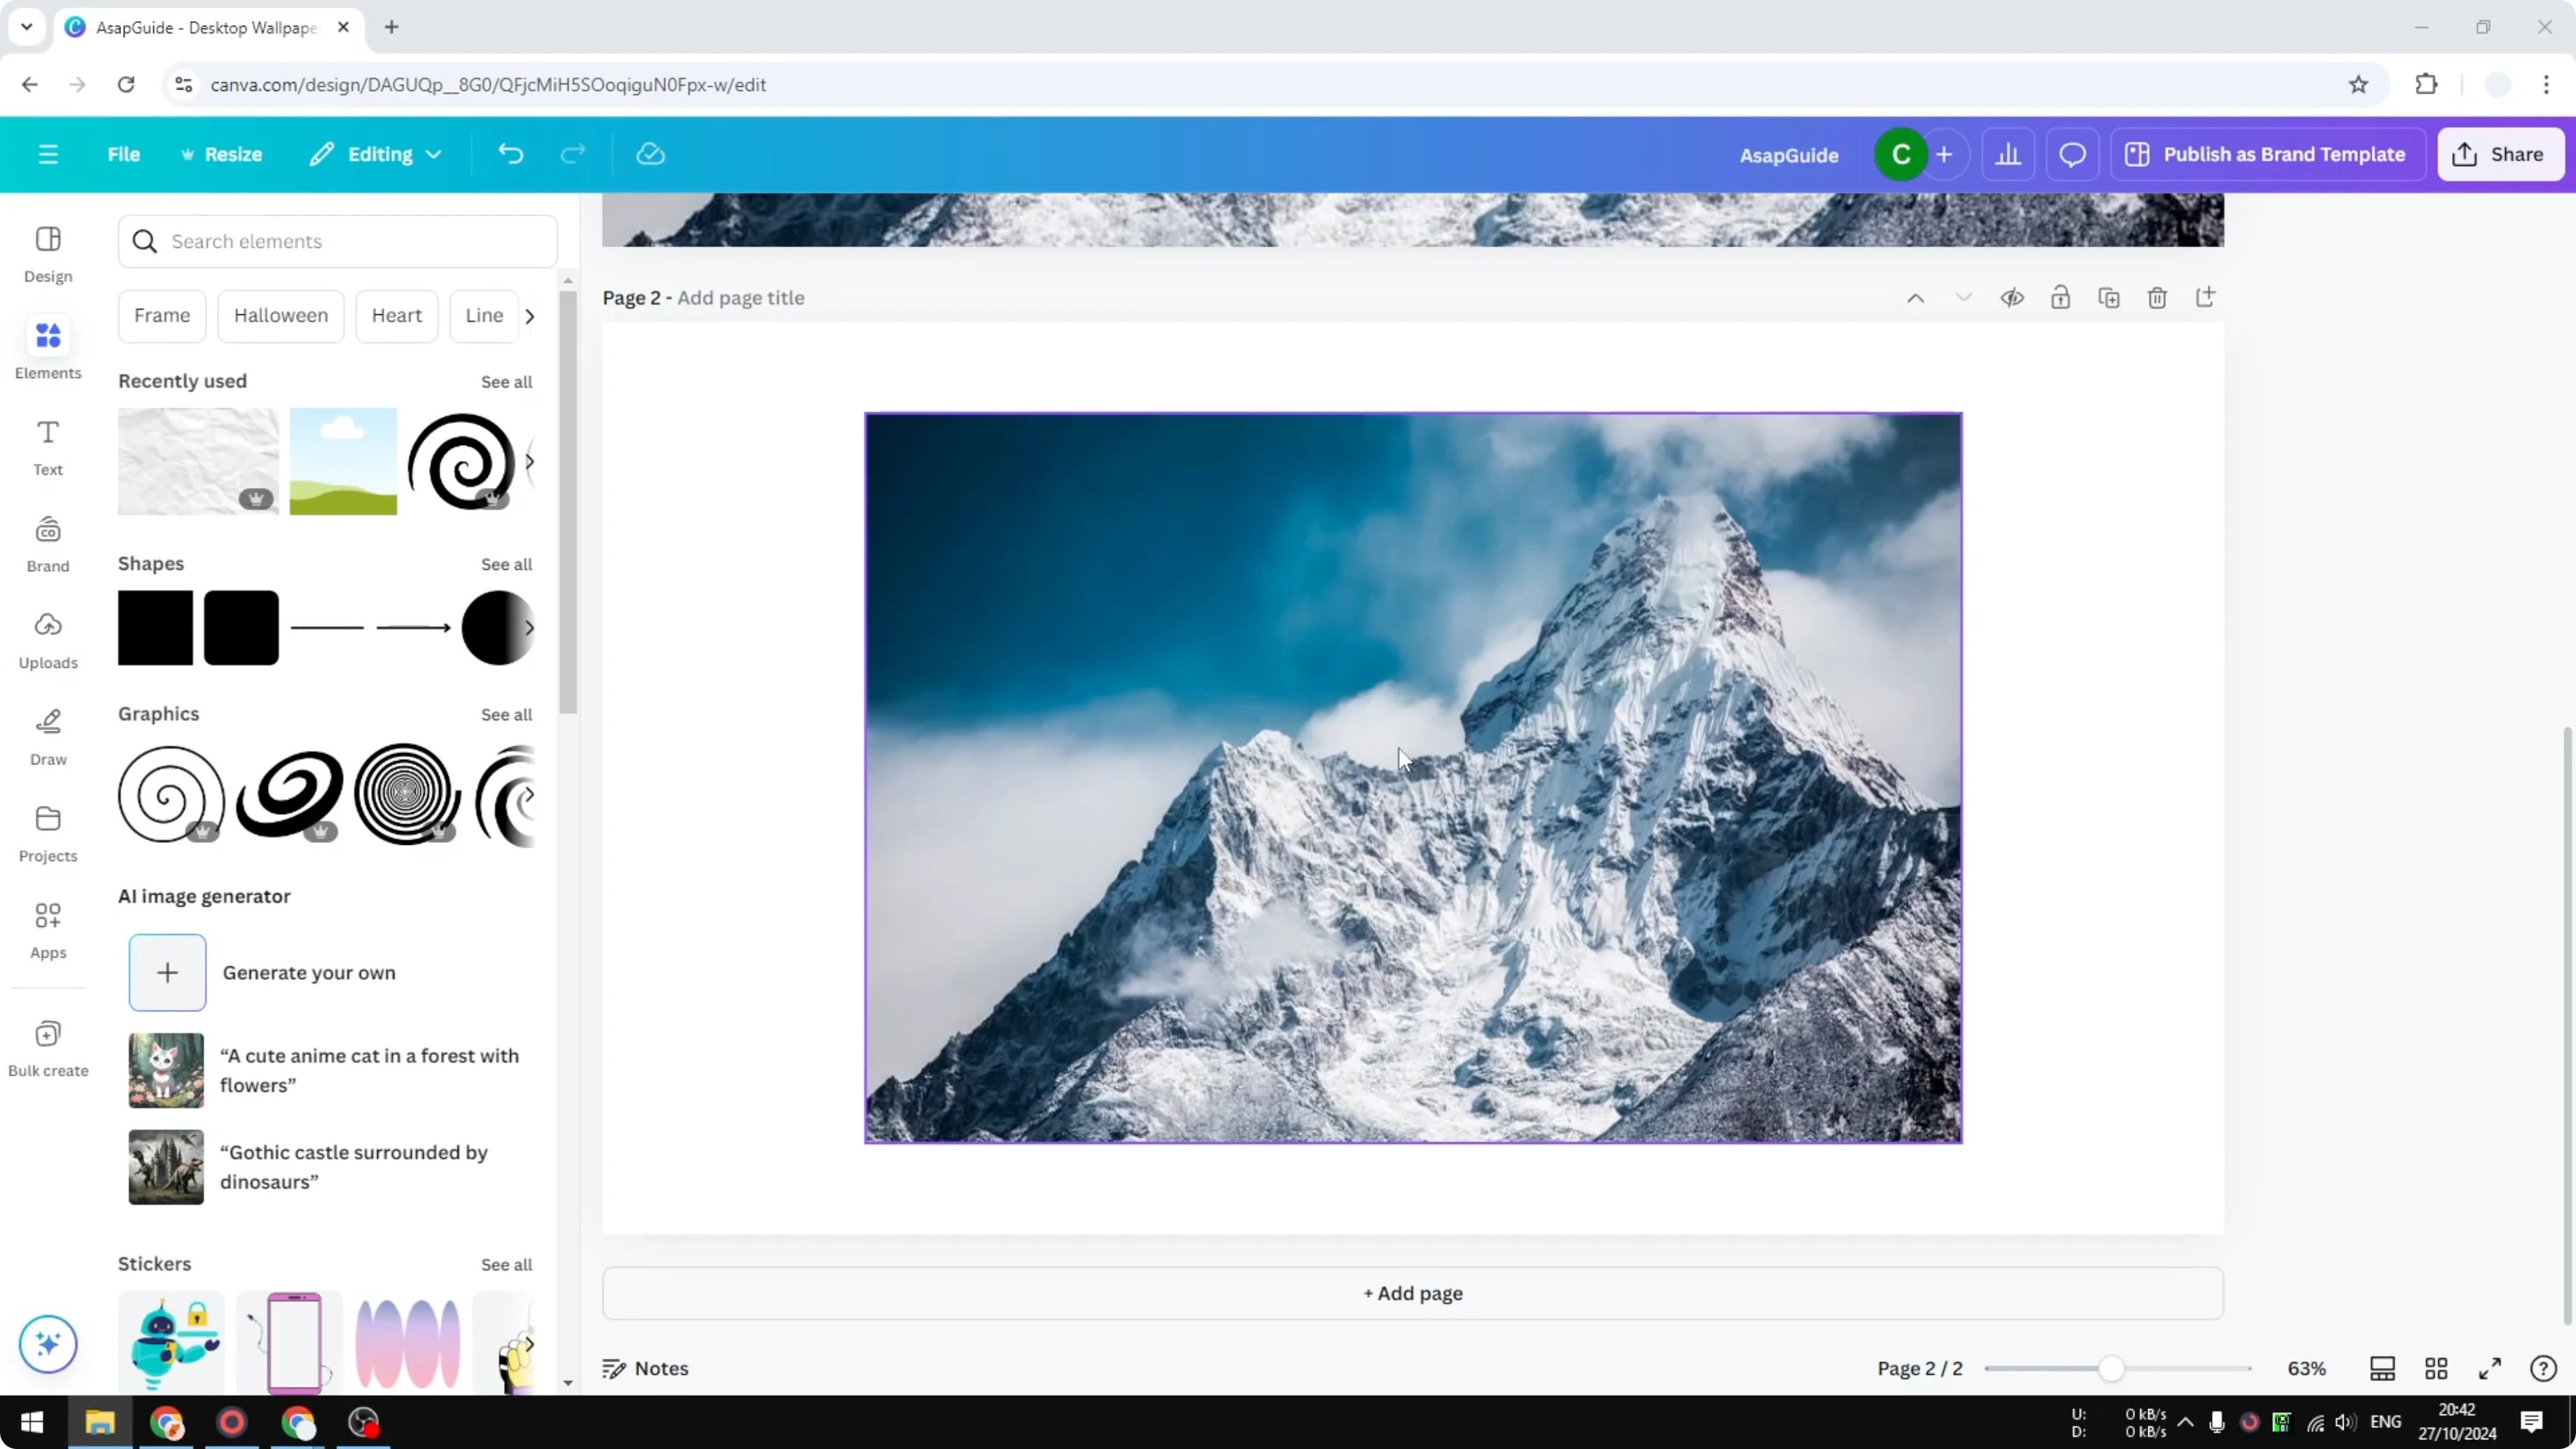The image size is (2576, 1449).
Task: Show more shapes using the right arrow
Action: click(x=530, y=628)
